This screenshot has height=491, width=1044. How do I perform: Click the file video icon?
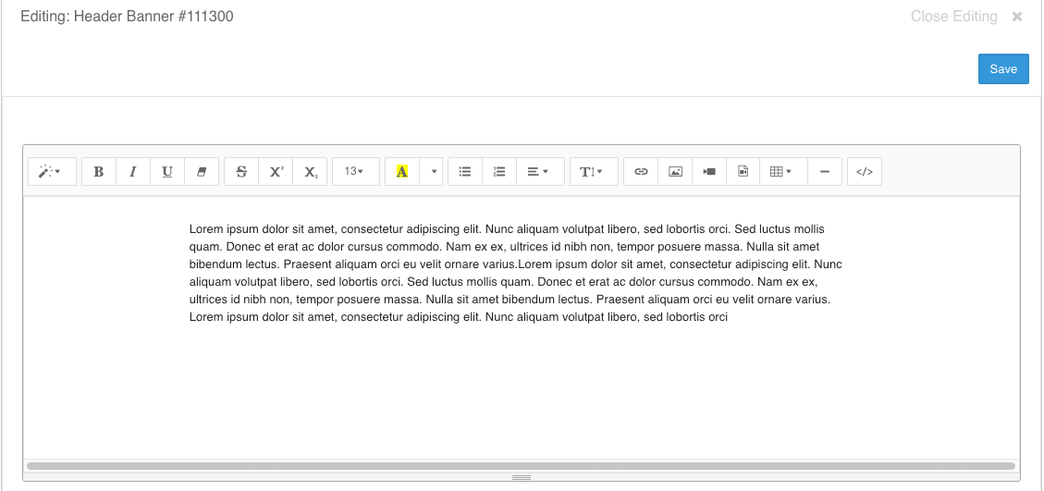pos(743,172)
